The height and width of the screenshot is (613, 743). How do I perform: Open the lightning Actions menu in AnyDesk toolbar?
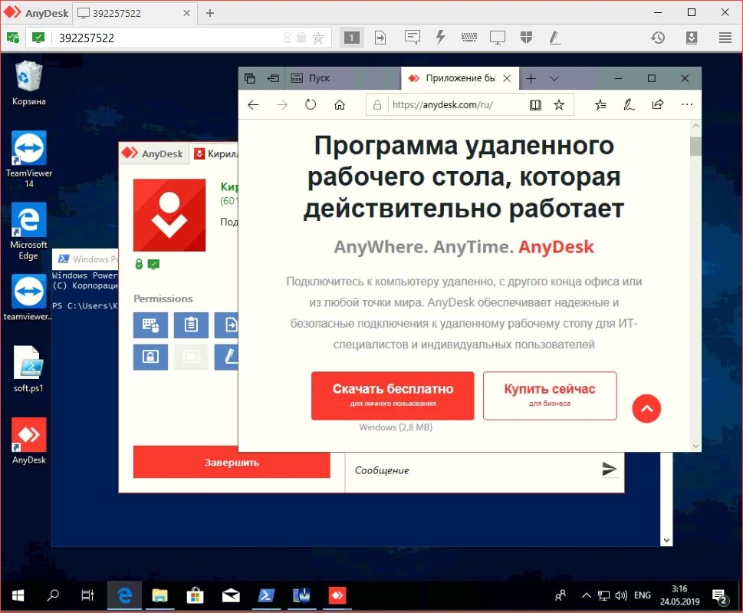click(441, 37)
